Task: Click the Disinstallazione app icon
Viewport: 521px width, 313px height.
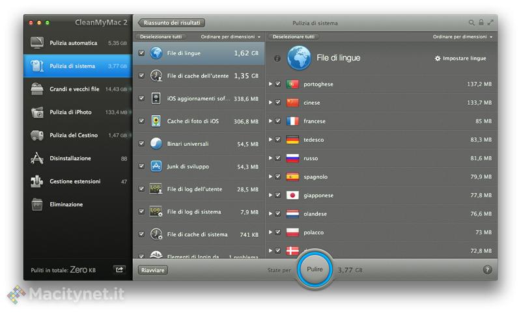Action: coord(37,158)
